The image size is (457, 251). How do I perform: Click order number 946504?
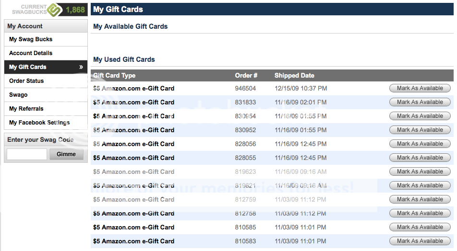245,89
